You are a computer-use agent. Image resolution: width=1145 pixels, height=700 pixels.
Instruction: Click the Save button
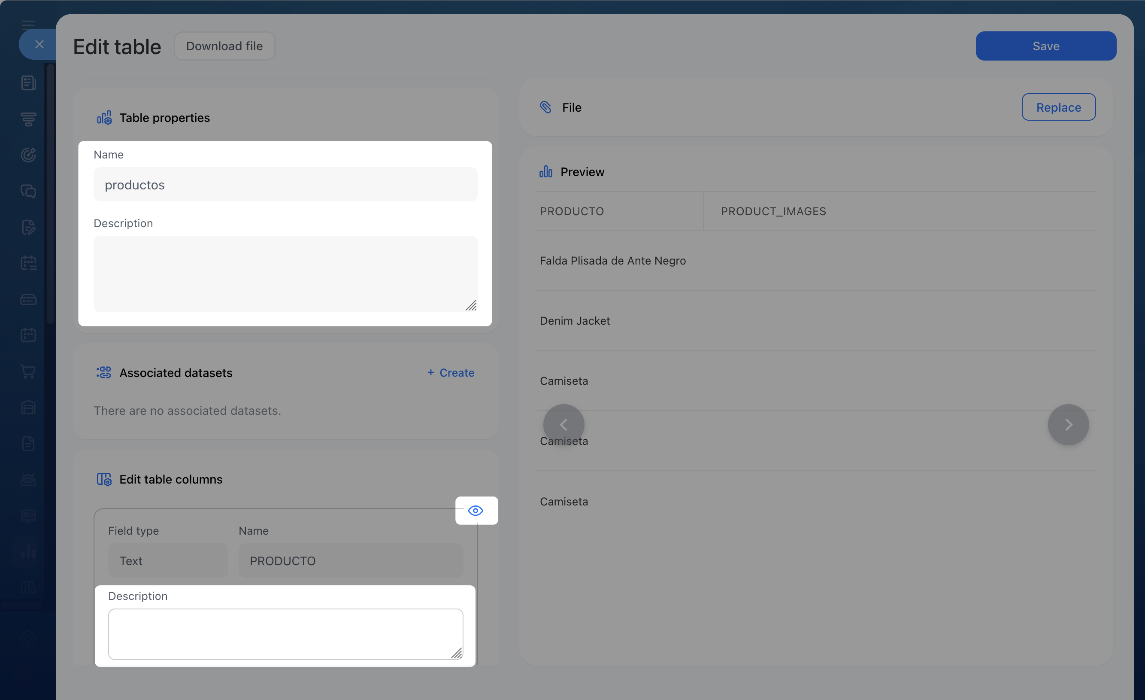tap(1046, 46)
